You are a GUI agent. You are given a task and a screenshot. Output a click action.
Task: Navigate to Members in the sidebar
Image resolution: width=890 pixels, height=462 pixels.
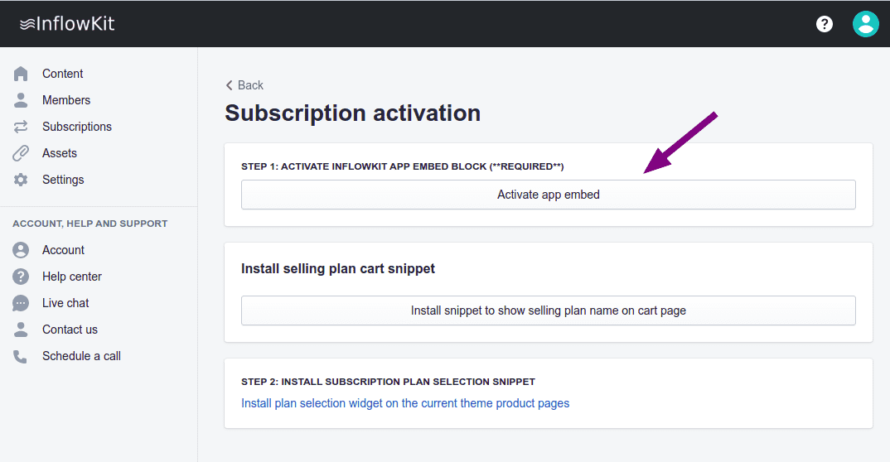(x=66, y=100)
